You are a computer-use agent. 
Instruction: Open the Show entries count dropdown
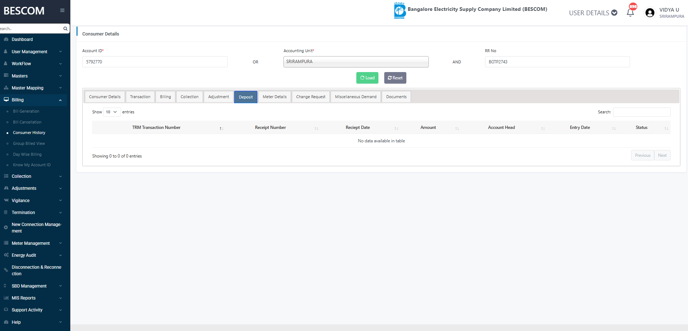point(112,112)
